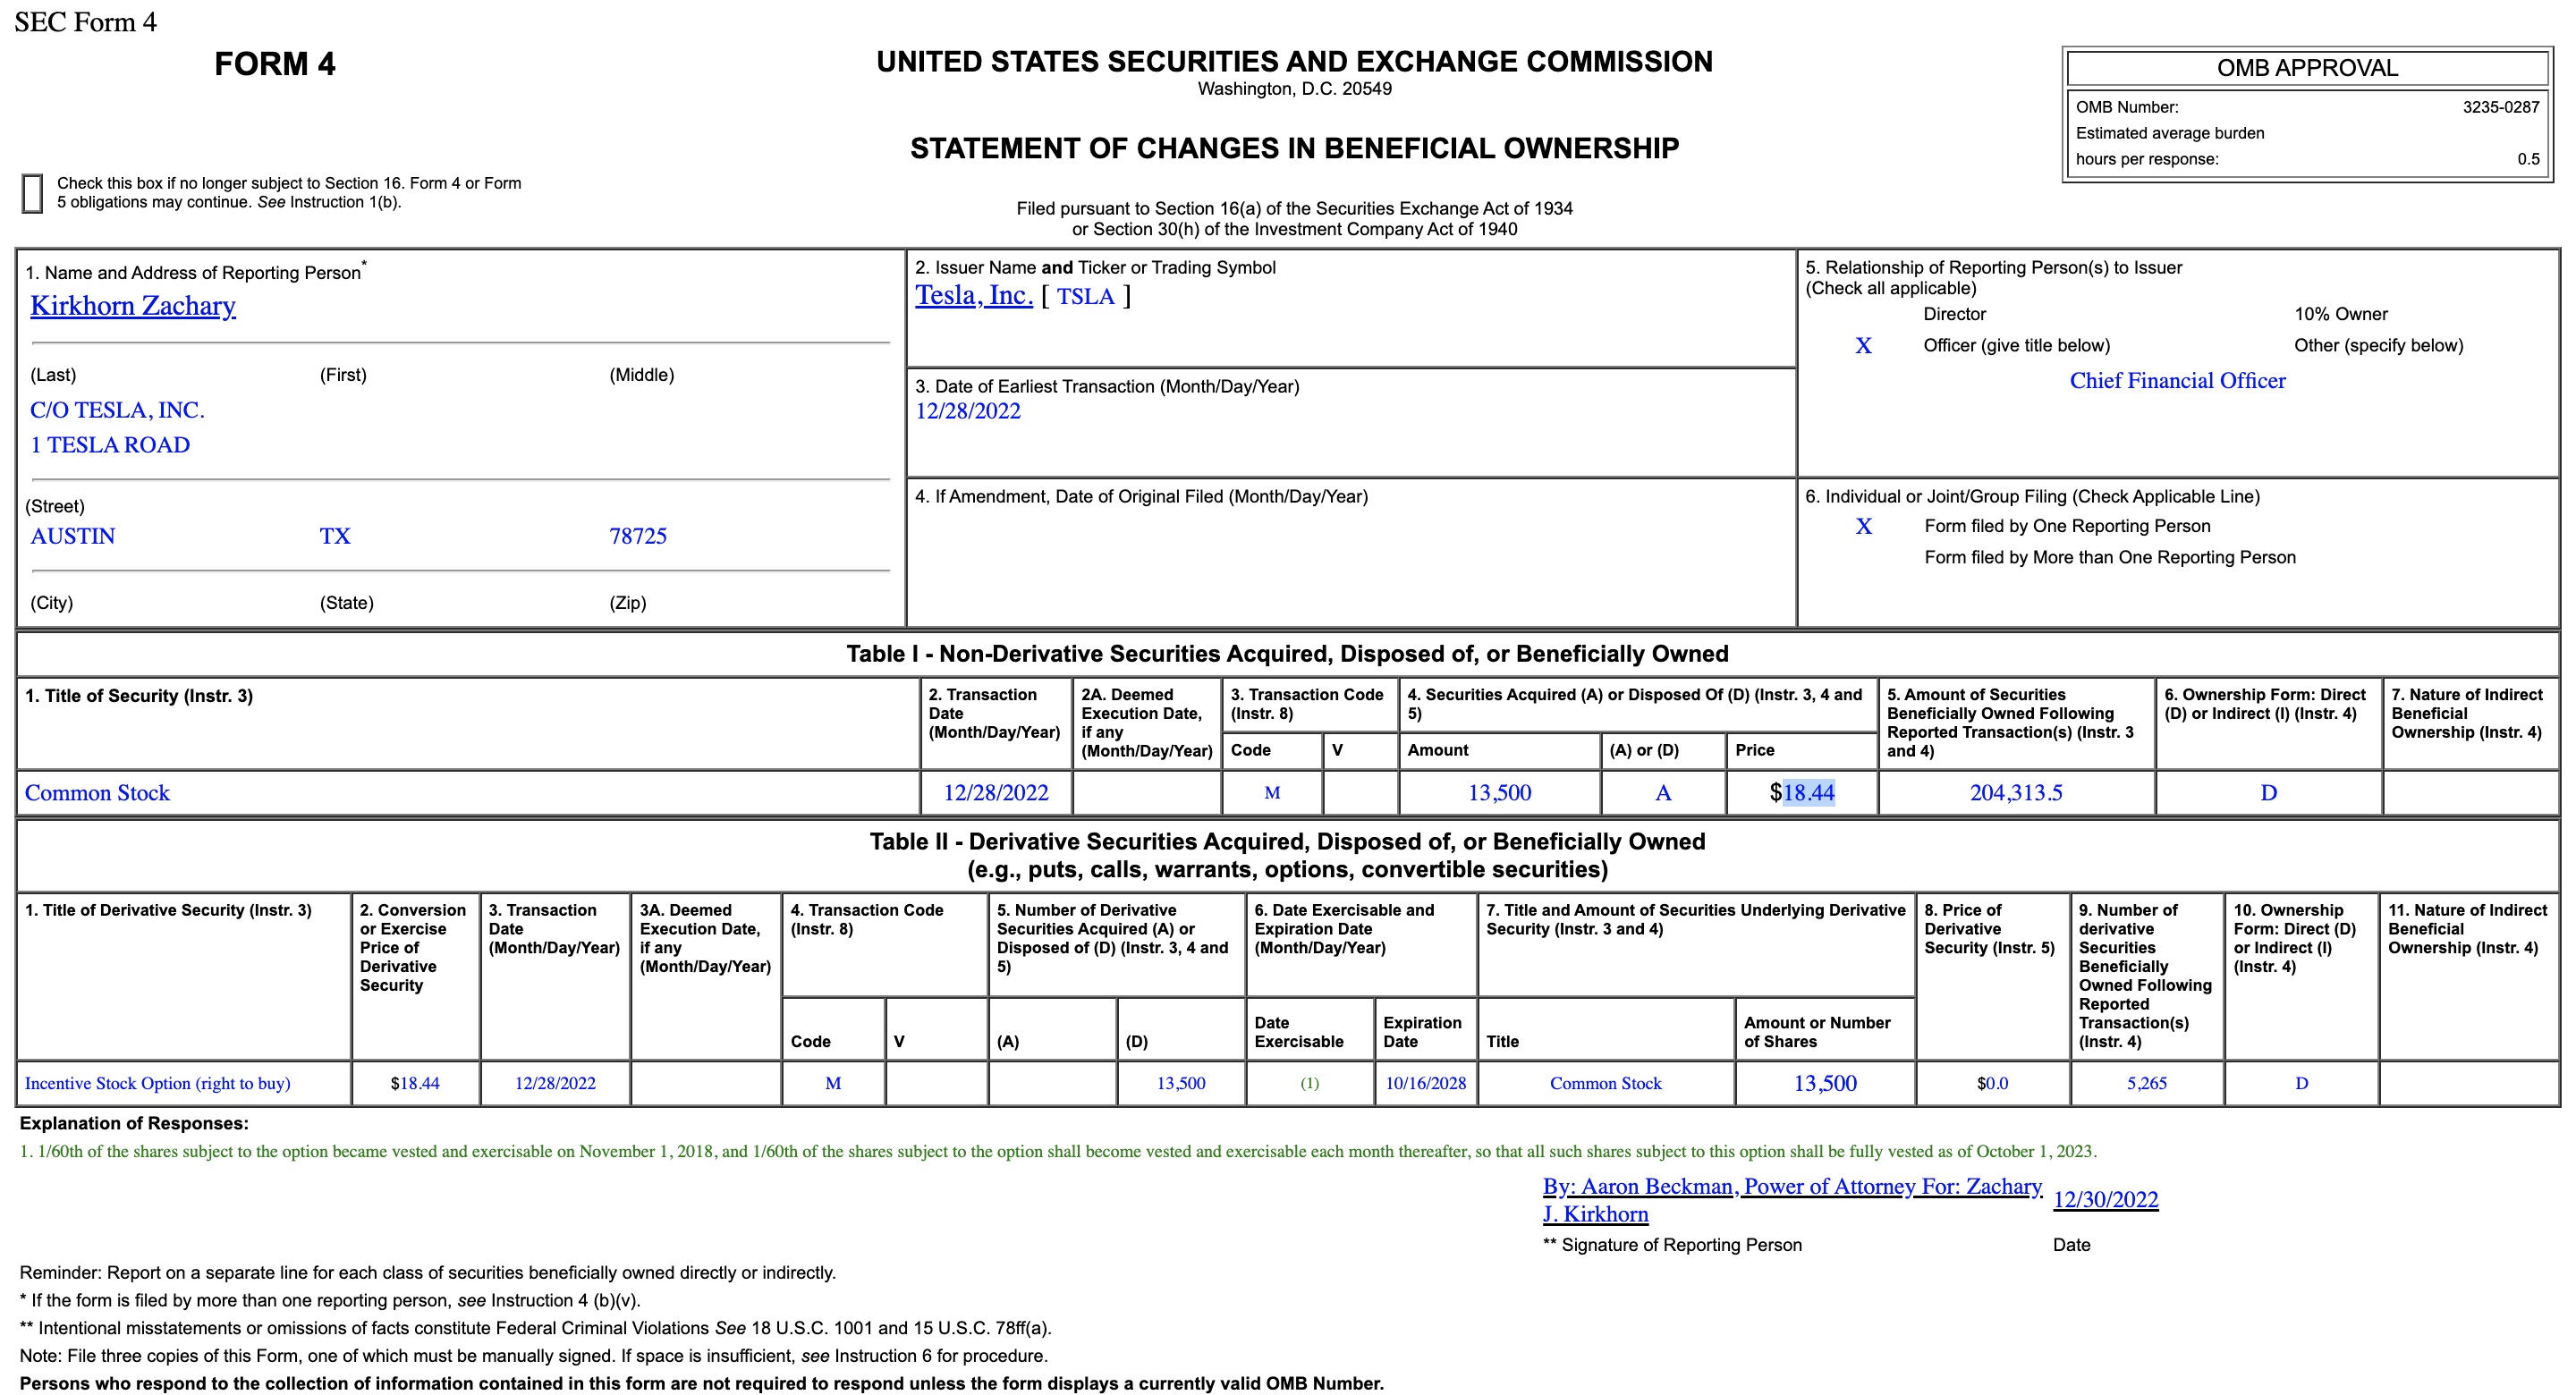Select the earliest transaction date 12/28/2022 in box 3
Image resolution: width=2576 pixels, height=1395 pixels.
[x=968, y=412]
